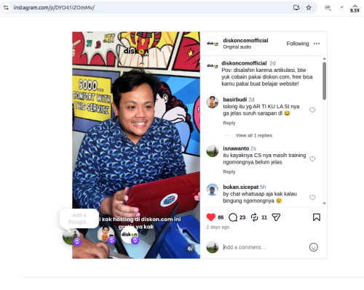Click diskoncomofficial avatar beside the caption
The width and height of the screenshot is (364, 290).
[213, 65]
